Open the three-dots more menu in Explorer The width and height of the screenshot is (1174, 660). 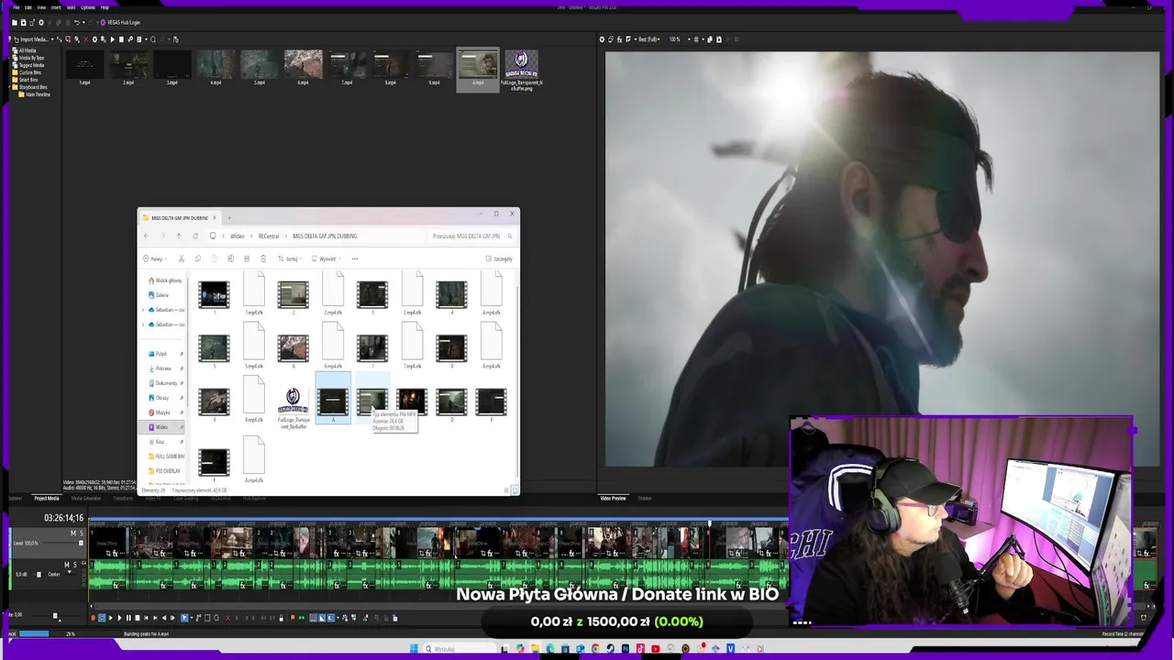click(355, 258)
